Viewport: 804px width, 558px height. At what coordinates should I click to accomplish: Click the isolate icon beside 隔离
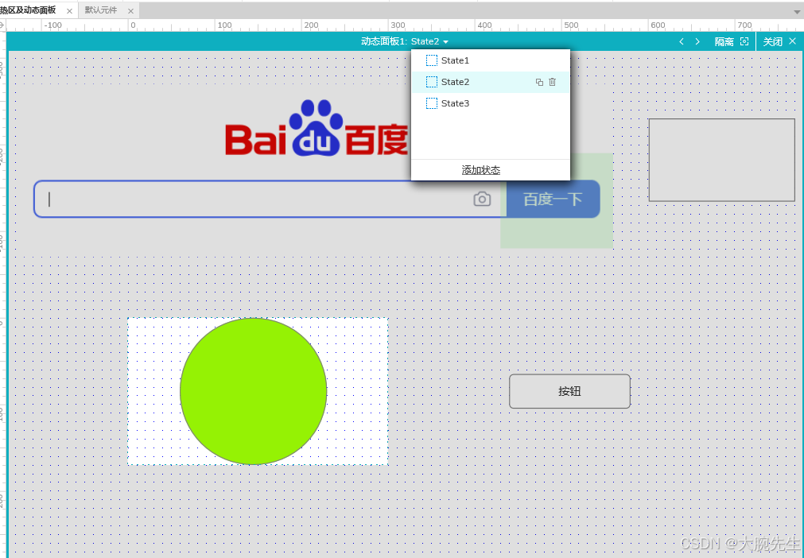tap(744, 41)
